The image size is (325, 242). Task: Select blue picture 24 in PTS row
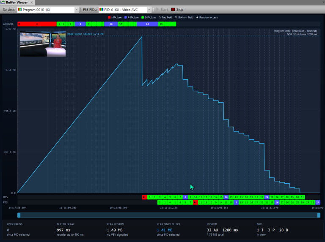[x=318, y=202]
